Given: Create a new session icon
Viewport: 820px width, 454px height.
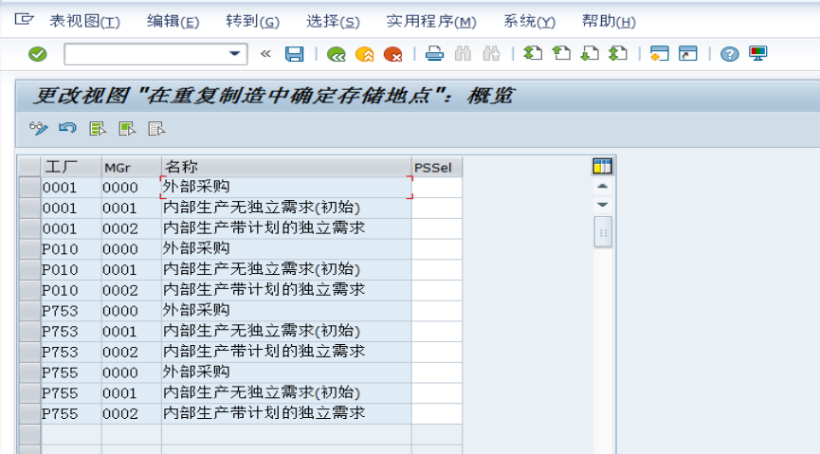Looking at the screenshot, I should pyautogui.click(x=660, y=53).
